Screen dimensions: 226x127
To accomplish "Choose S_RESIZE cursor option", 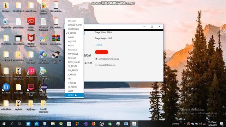I will (x=74, y=74).
